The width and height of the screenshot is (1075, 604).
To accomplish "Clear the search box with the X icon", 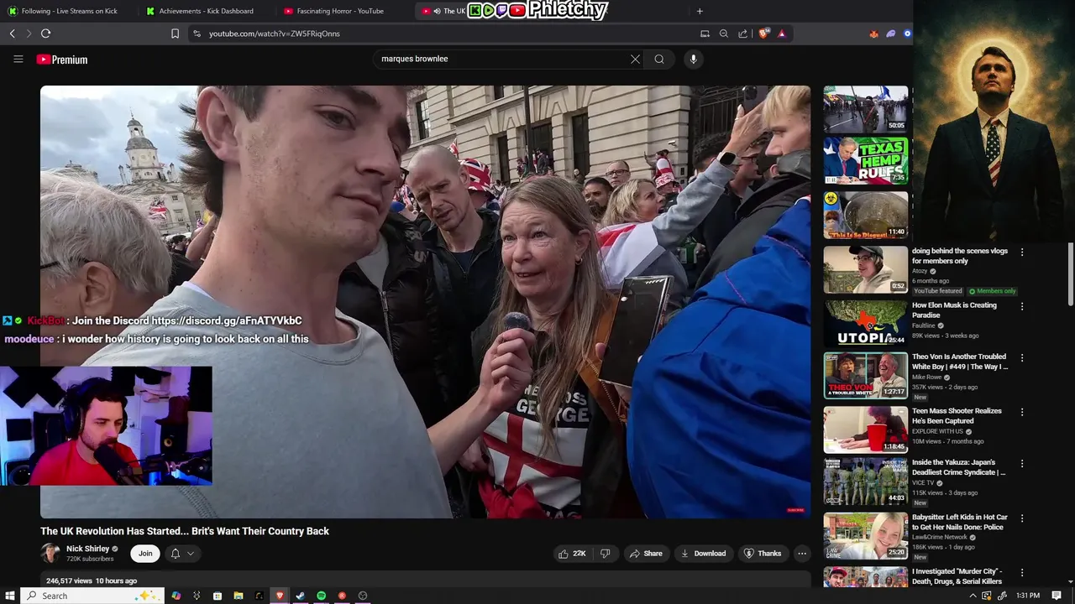I will click(635, 59).
